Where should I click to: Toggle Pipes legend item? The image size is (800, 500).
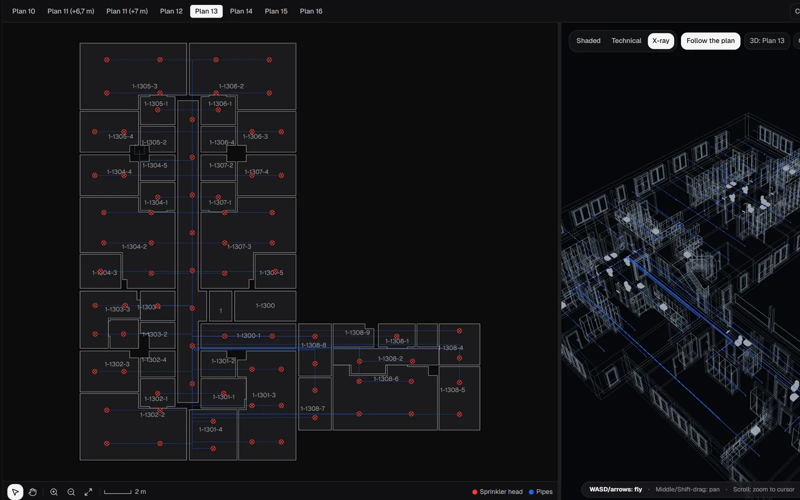click(540, 492)
